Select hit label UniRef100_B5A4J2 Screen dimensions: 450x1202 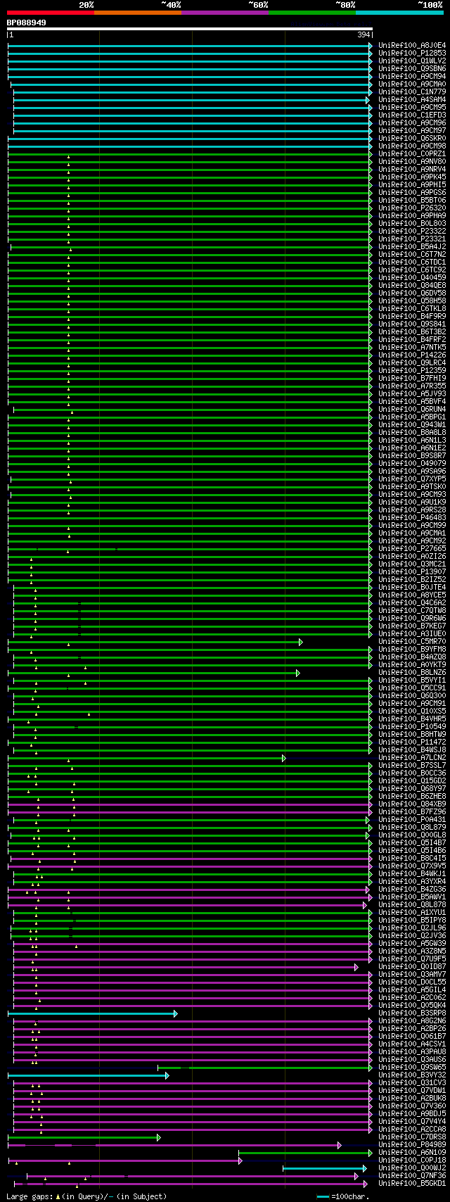(x=412, y=246)
